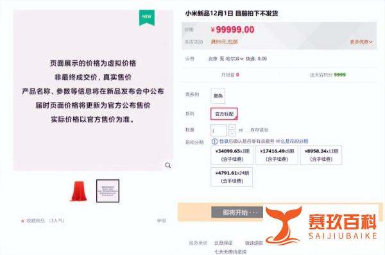Click the ¥99999.00 price text
The image size is (385, 255).
click(232, 29)
